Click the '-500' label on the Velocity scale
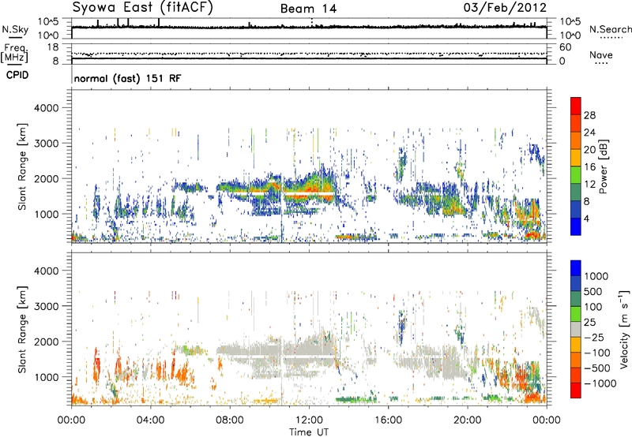Screen dimensions: 632x437 click(597, 368)
